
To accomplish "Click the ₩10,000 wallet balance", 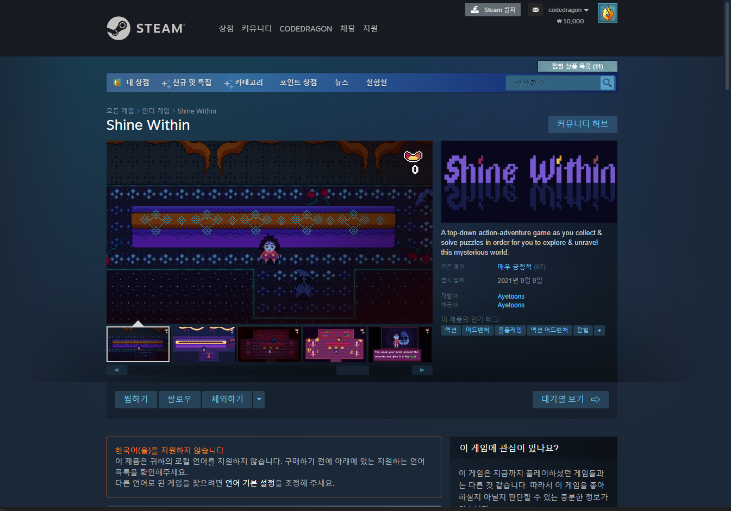I will (571, 21).
